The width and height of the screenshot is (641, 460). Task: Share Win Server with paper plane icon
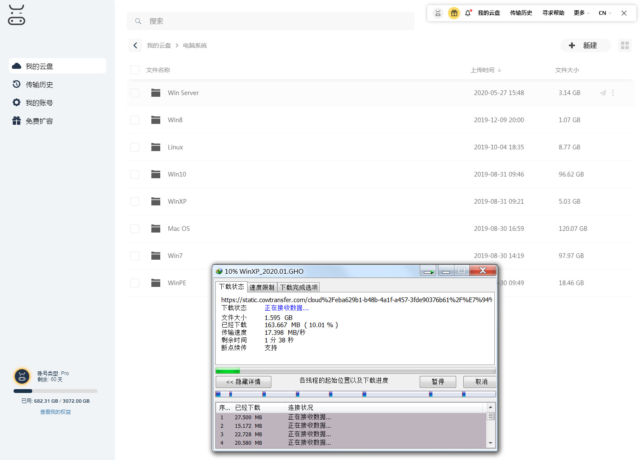point(603,93)
